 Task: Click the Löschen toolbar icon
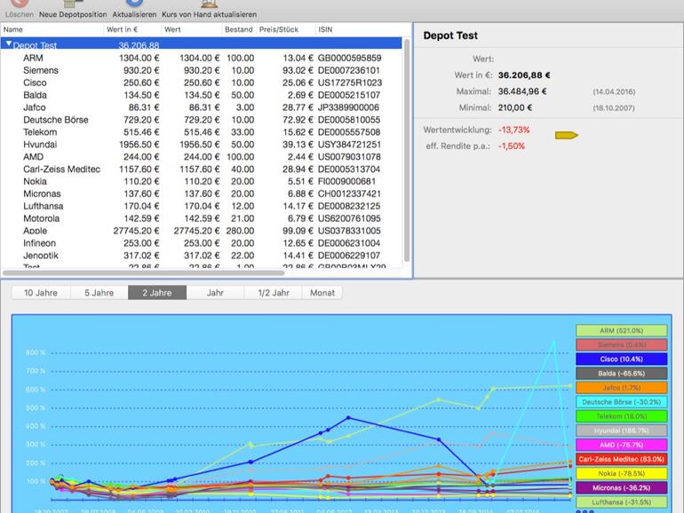18,11
